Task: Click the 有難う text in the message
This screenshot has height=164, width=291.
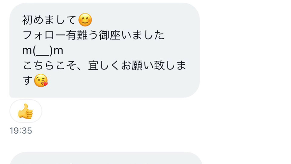Action: pyautogui.click(x=82, y=35)
